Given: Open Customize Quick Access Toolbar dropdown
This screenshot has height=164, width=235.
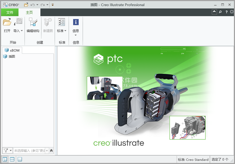Looking at the screenshot, I should tap(53, 5).
